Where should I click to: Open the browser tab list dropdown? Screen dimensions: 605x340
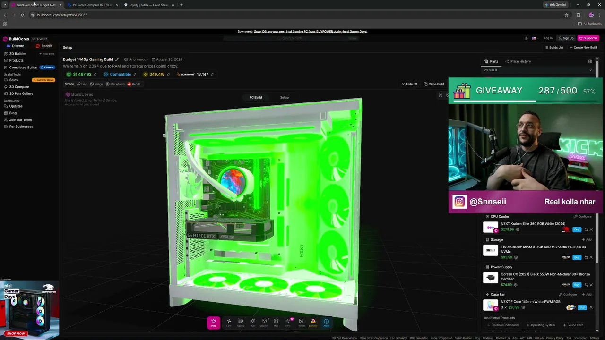pos(5,5)
